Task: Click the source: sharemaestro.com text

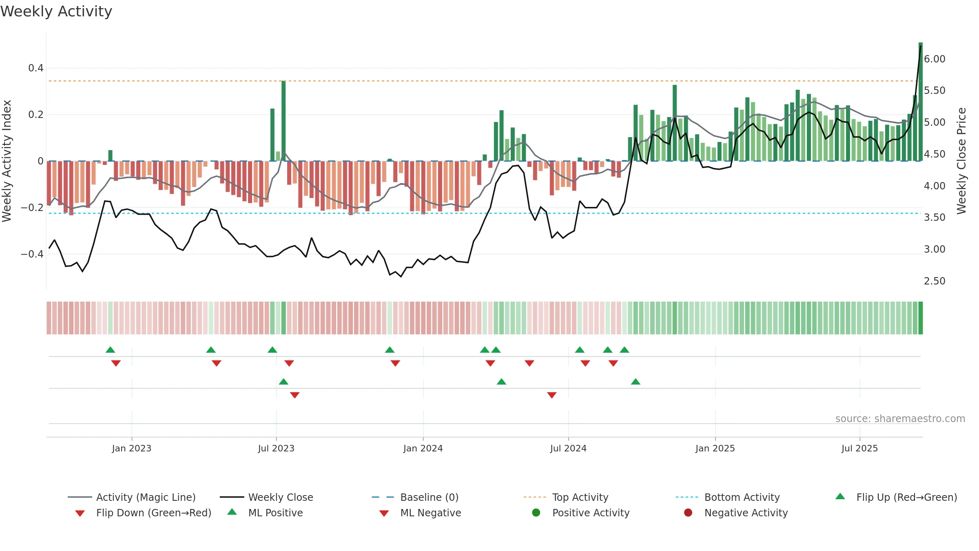Action: click(900, 418)
